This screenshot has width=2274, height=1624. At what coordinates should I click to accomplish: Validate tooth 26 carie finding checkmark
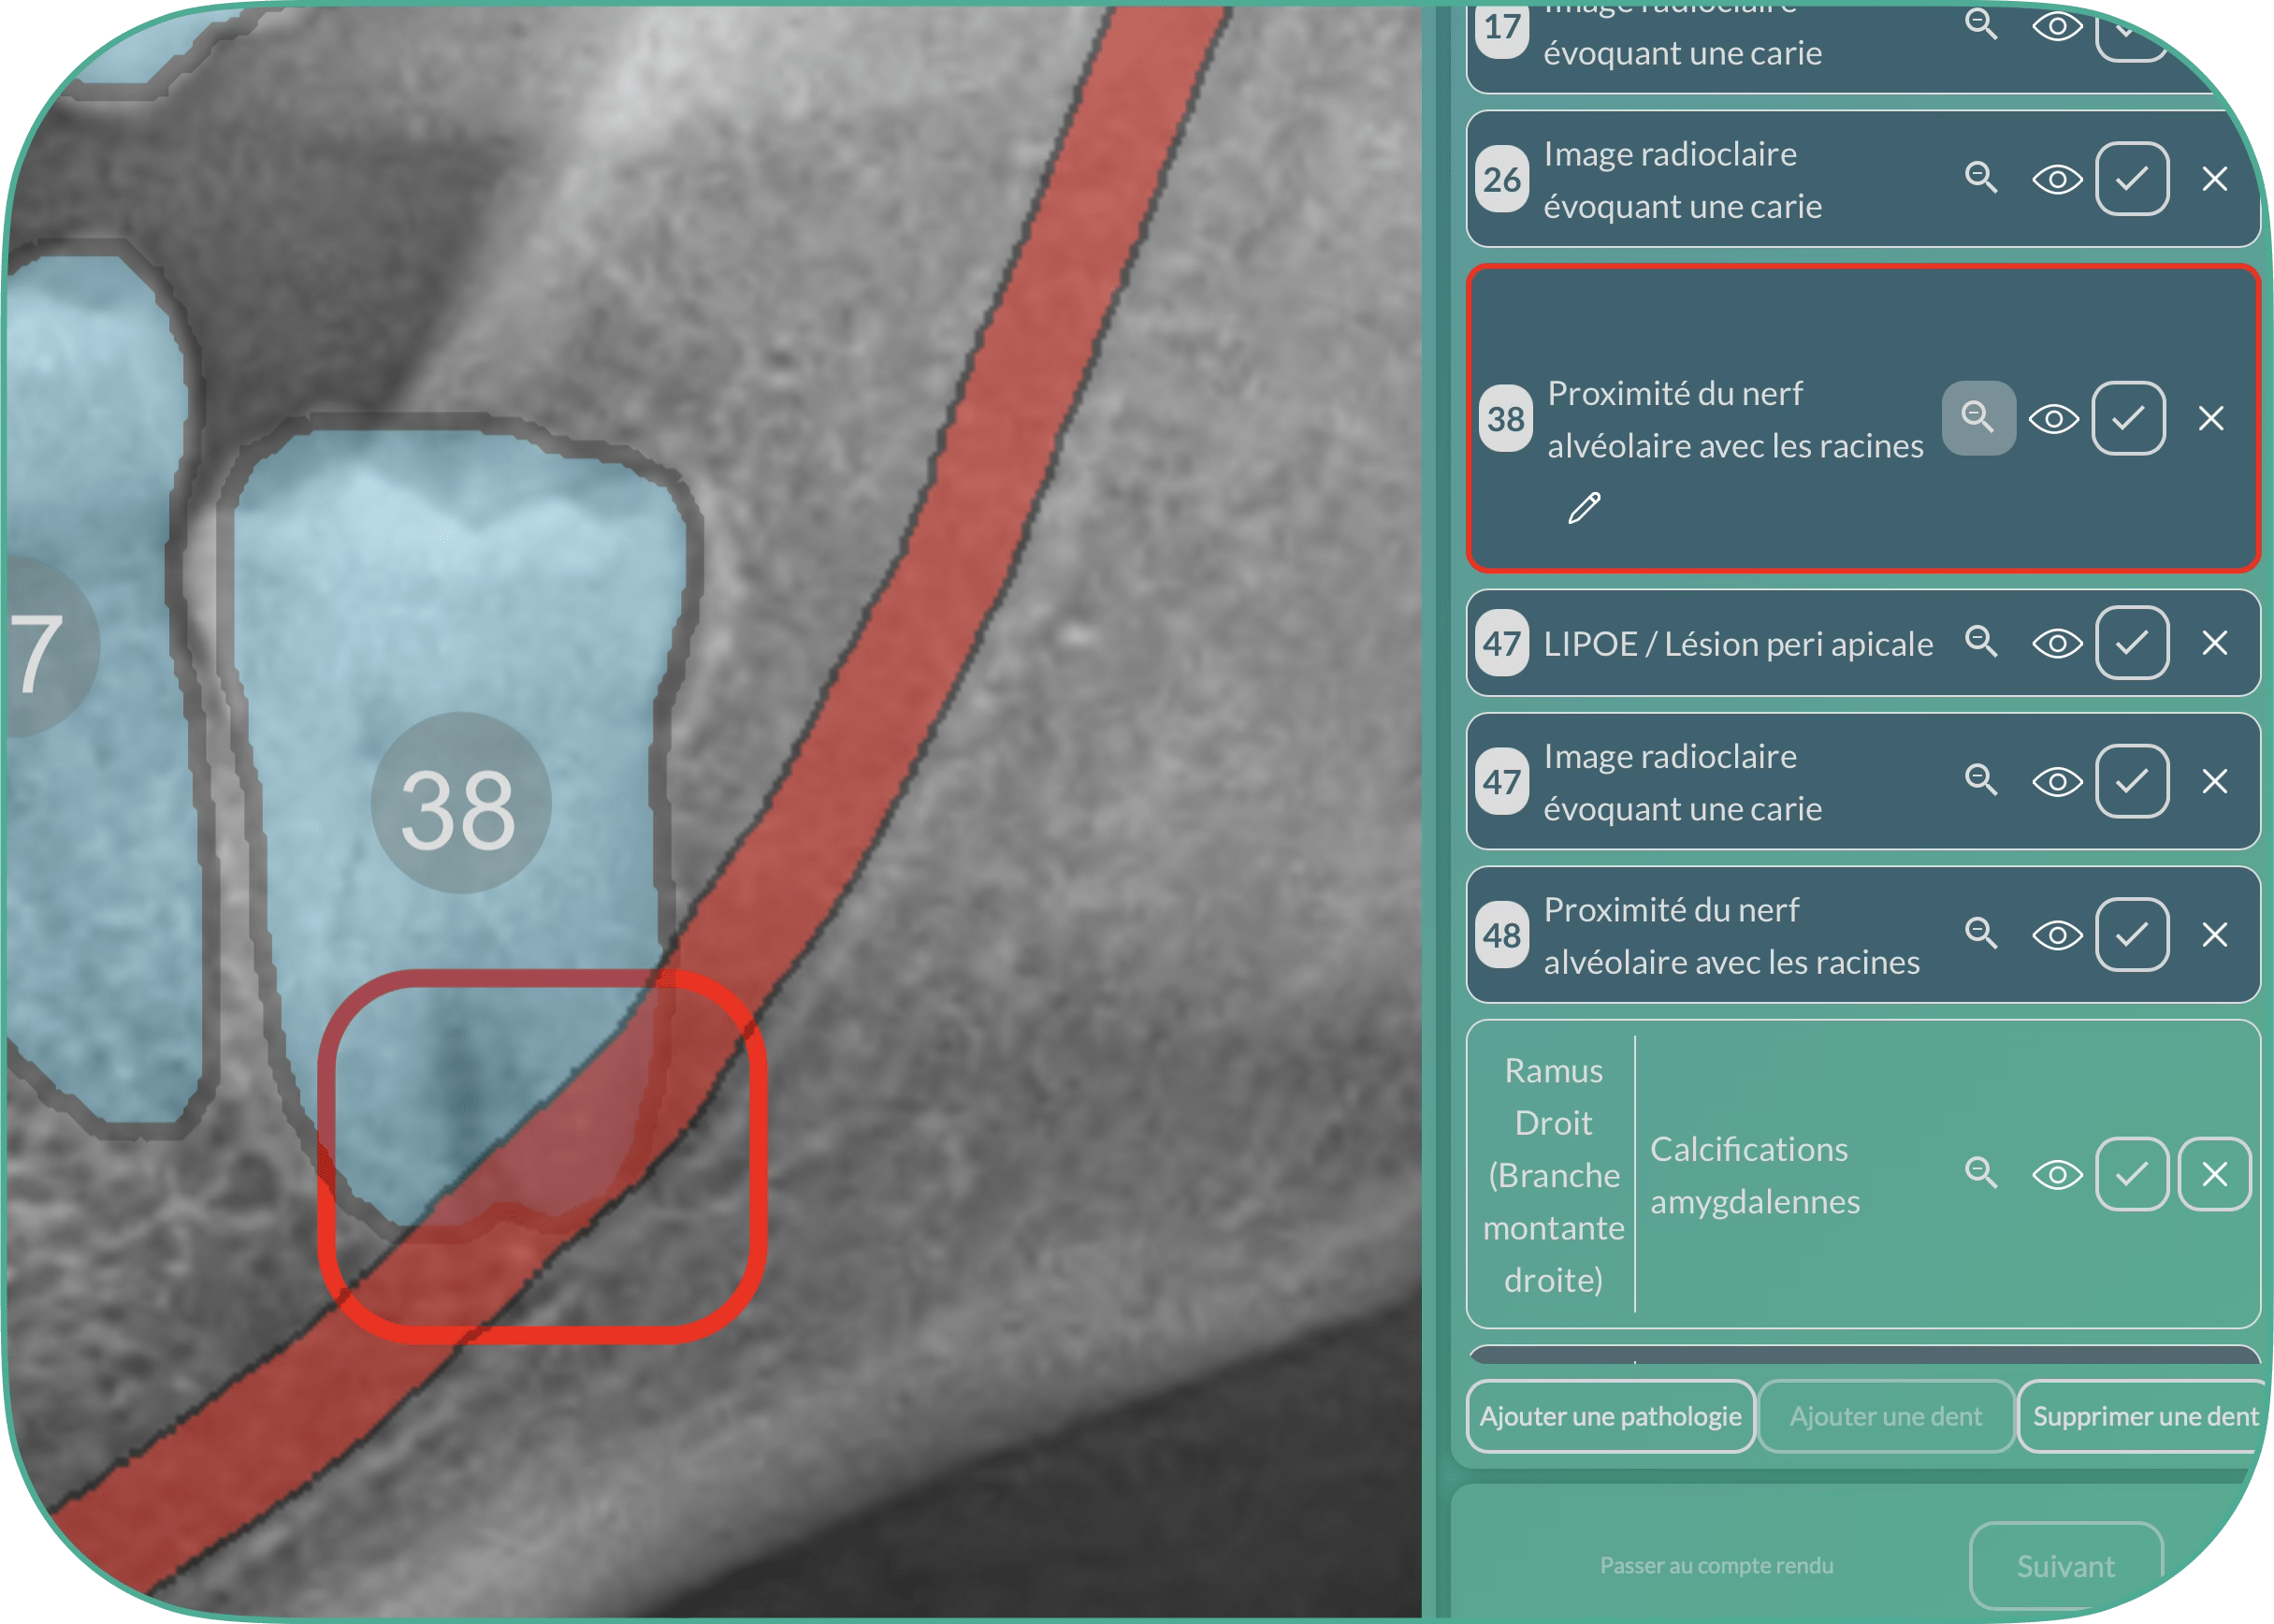pos(2131,179)
